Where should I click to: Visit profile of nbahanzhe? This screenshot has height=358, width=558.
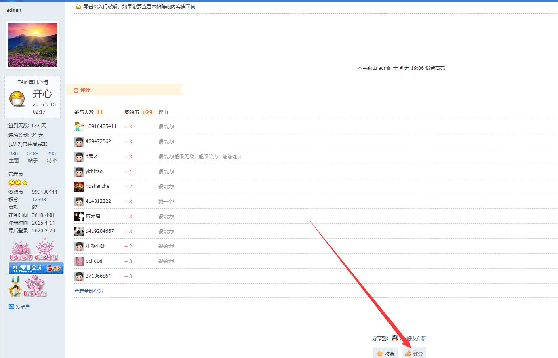point(97,186)
